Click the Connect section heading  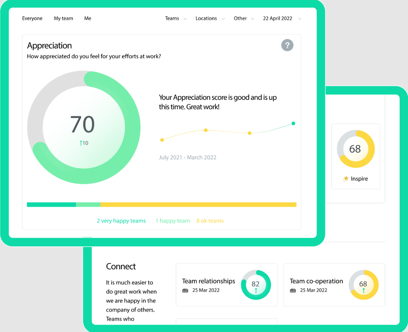point(121,266)
